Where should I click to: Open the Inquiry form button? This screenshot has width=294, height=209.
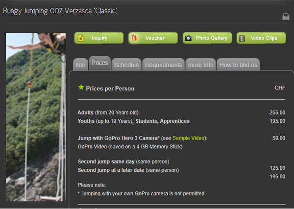click(99, 38)
